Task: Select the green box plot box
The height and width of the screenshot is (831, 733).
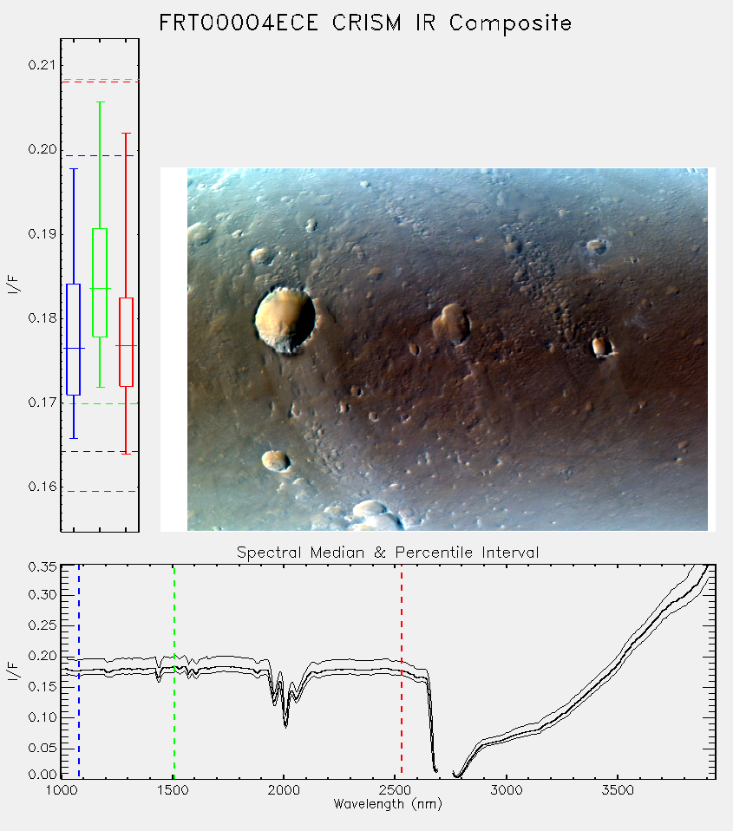Action: (100, 283)
